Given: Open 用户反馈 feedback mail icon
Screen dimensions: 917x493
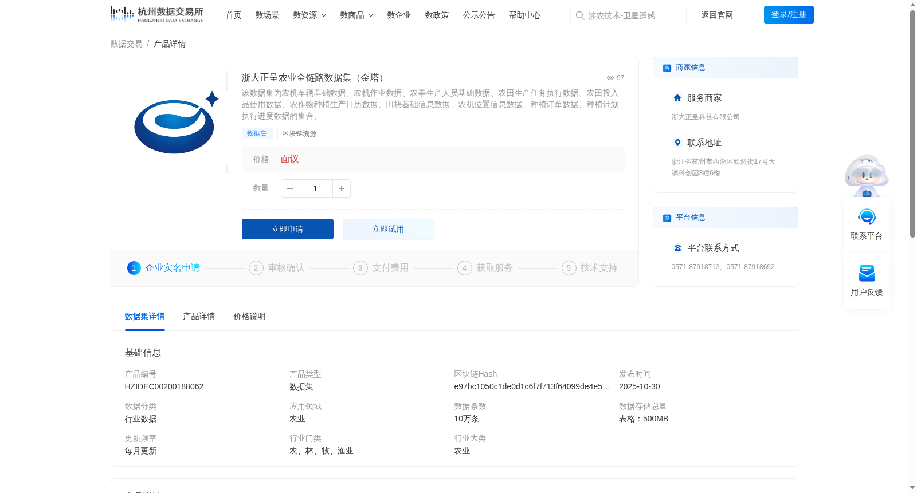Looking at the screenshot, I should click(867, 273).
